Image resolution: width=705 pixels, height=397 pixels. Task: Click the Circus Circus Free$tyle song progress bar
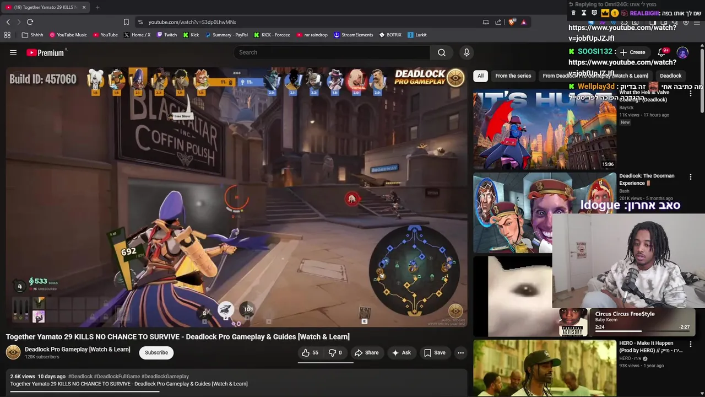tap(642, 331)
